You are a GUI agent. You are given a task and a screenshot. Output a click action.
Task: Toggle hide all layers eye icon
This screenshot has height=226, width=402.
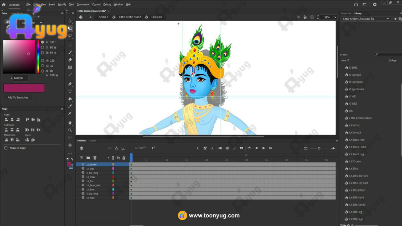pos(118,158)
